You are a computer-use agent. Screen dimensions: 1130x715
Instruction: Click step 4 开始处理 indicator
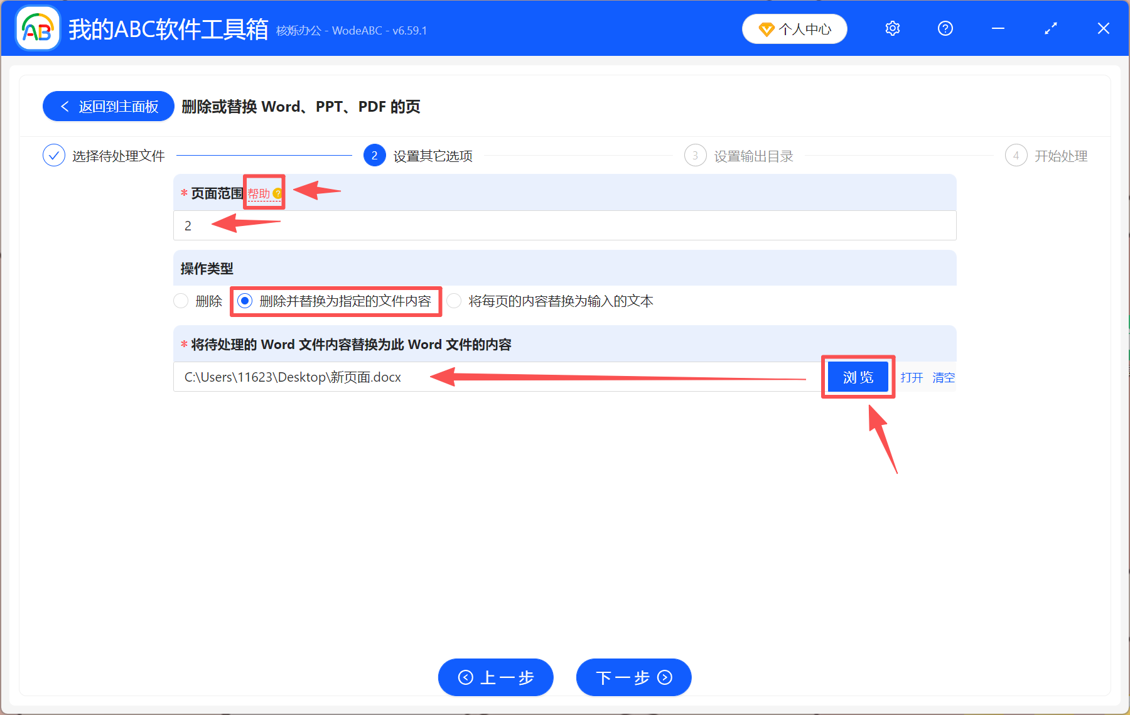(x=1016, y=155)
